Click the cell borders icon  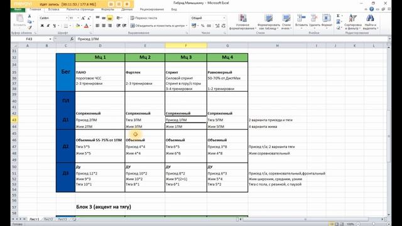click(65, 26)
